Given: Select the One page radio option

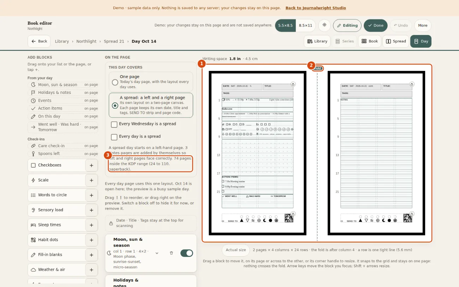Looking at the screenshot, I should (x=151, y=82).
